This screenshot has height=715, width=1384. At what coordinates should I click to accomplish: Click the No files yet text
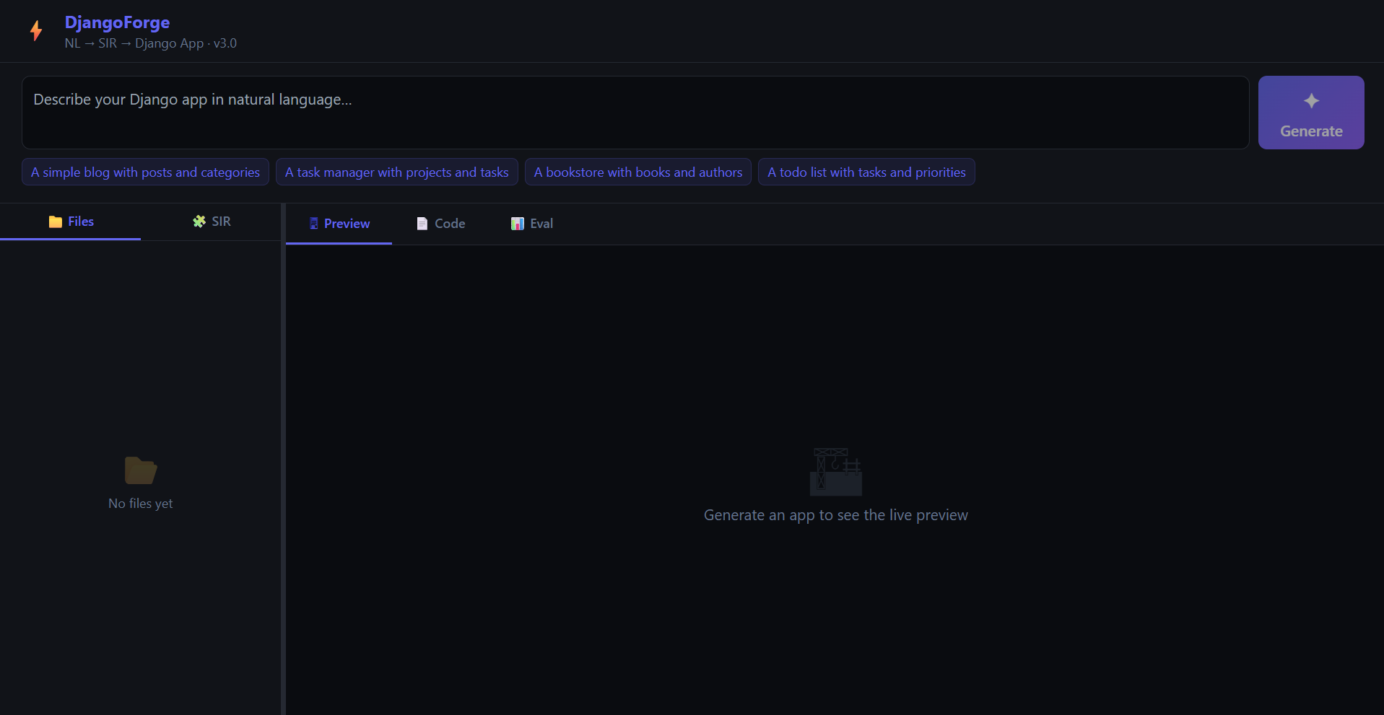pos(141,504)
